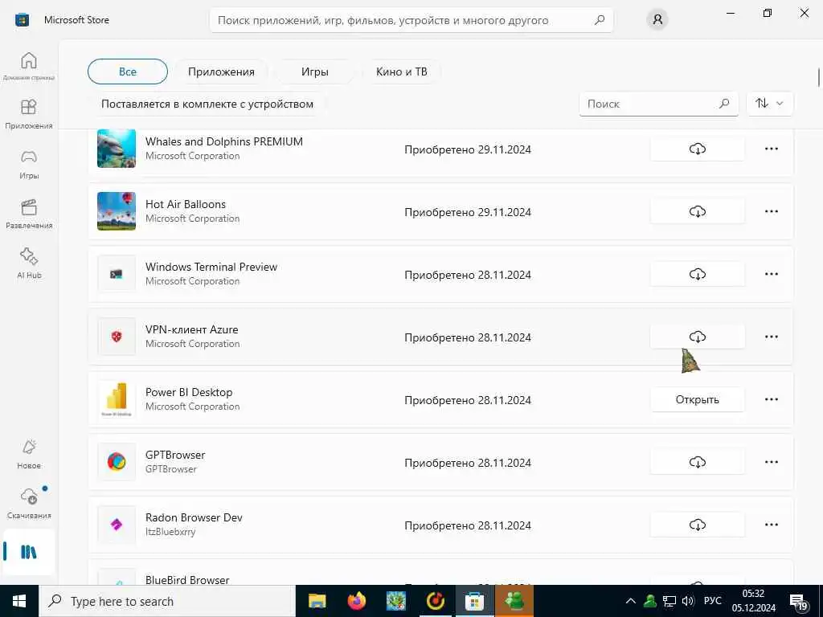Click Открыть for Power BI Desktop

[x=697, y=399]
